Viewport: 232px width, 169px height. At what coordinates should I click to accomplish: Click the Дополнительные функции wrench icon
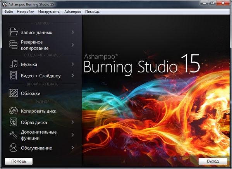[x=13, y=135]
